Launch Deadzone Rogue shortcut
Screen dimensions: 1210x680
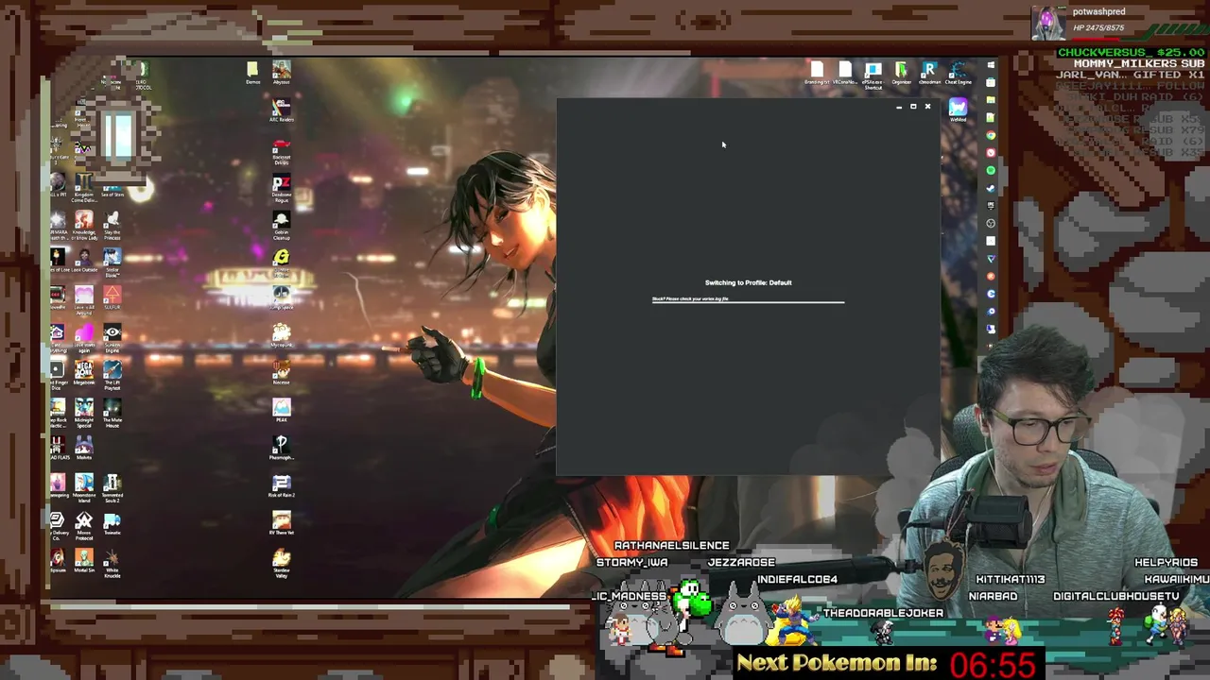[x=281, y=188]
